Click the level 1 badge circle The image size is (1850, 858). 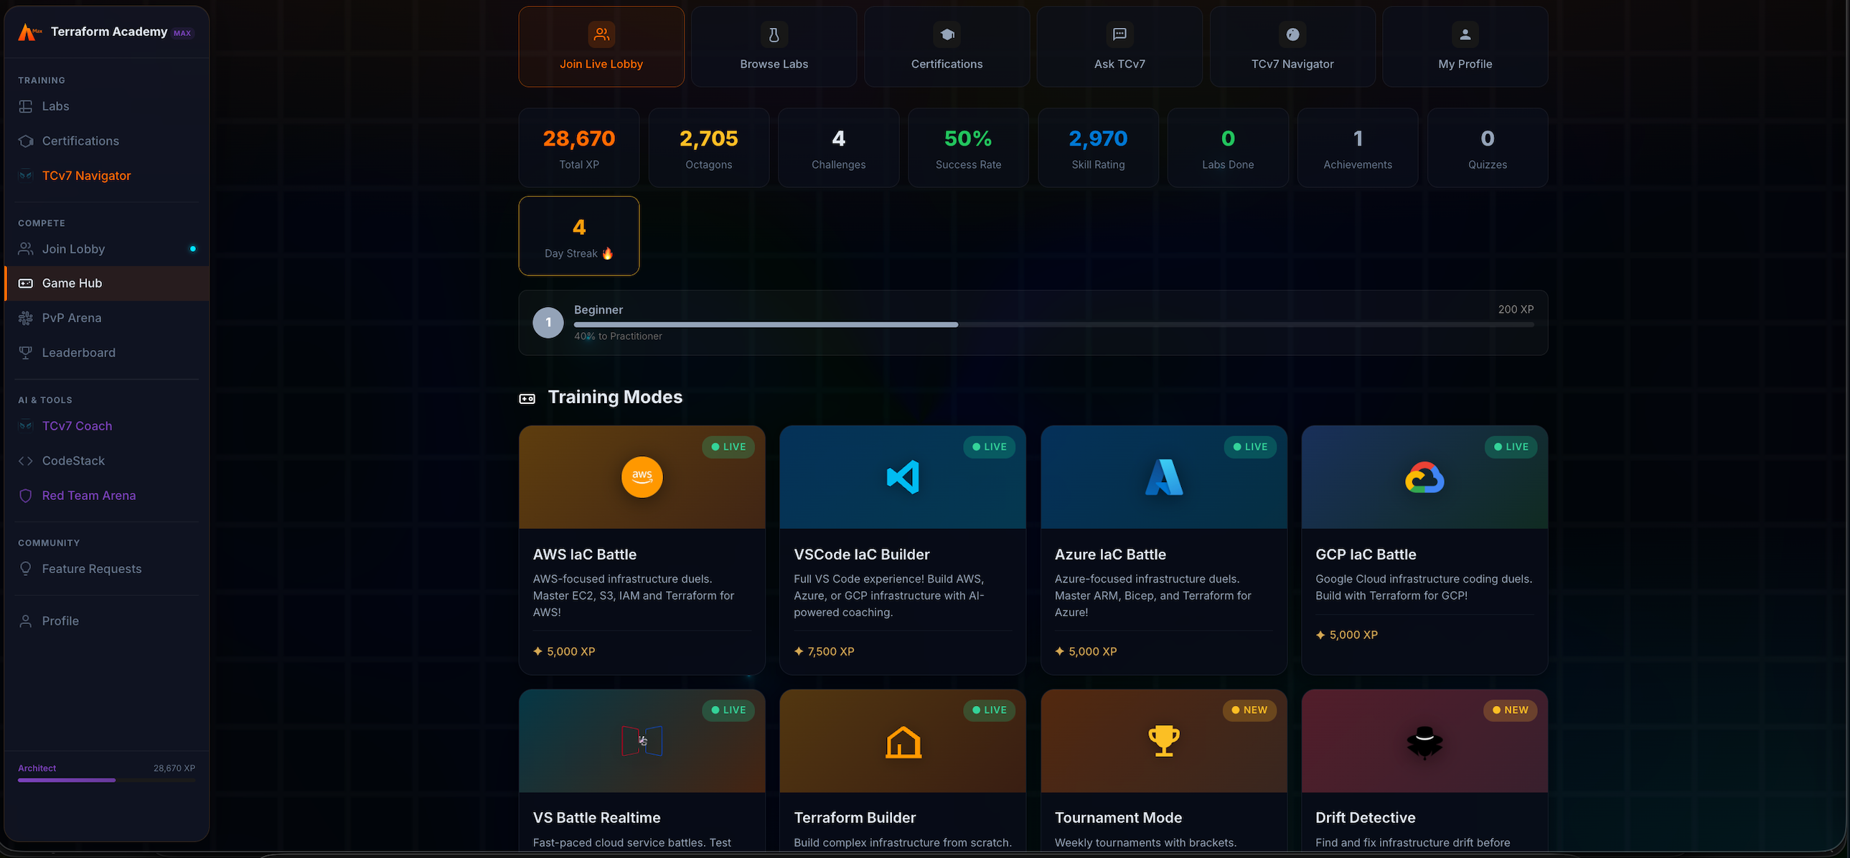[x=548, y=322]
